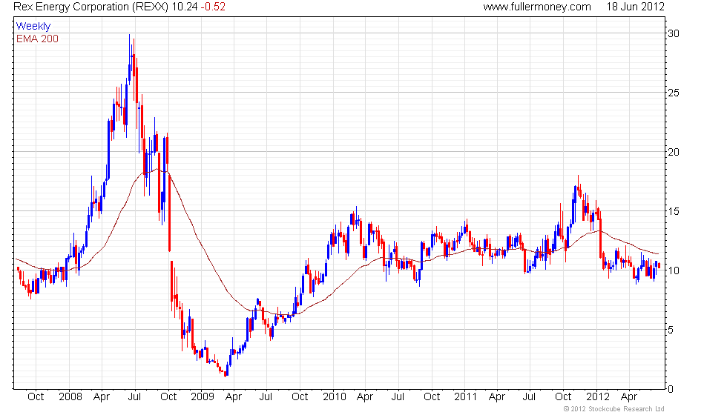Click the last price value 10.24
727x415 pixels.
click(185, 7)
